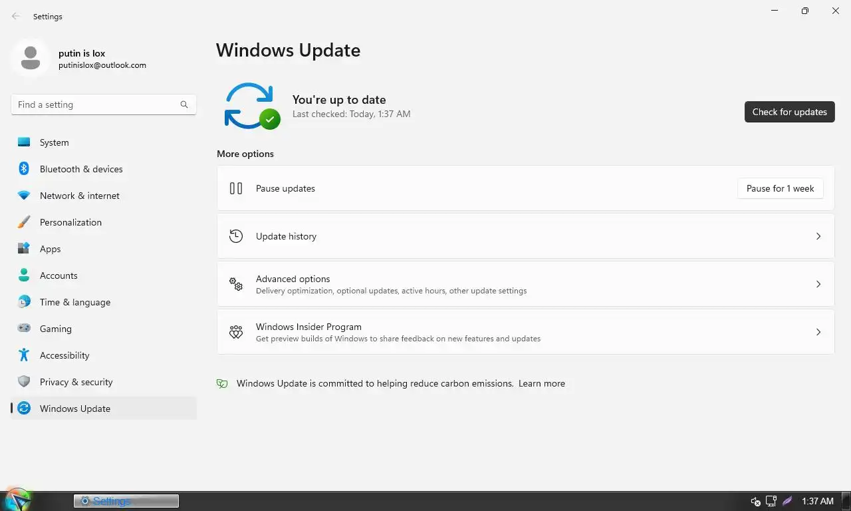The height and width of the screenshot is (511, 851).
Task: Open the Update history row
Action: click(525, 236)
